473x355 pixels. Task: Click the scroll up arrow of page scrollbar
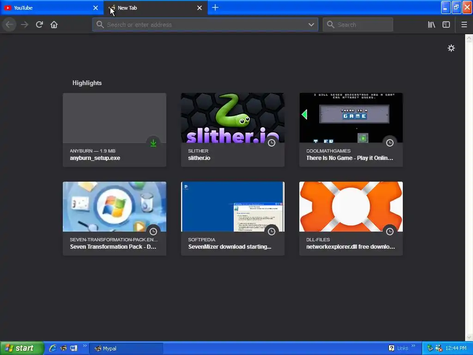tap(469, 38)
